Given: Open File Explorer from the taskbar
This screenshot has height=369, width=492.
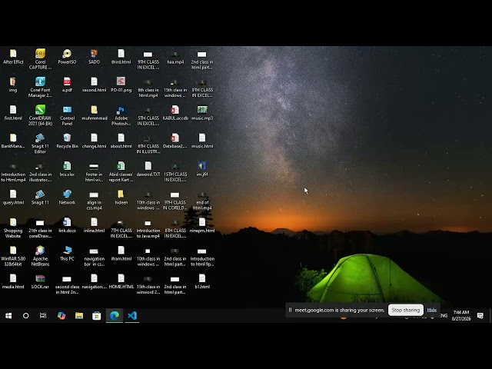Looking at the screenshot, I should 79,316.
